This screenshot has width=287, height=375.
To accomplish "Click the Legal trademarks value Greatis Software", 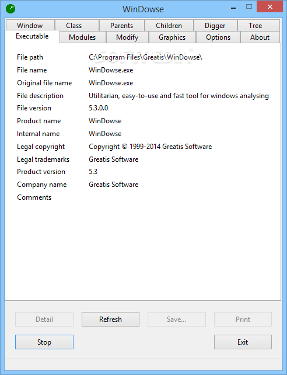I will click(114, 159).
